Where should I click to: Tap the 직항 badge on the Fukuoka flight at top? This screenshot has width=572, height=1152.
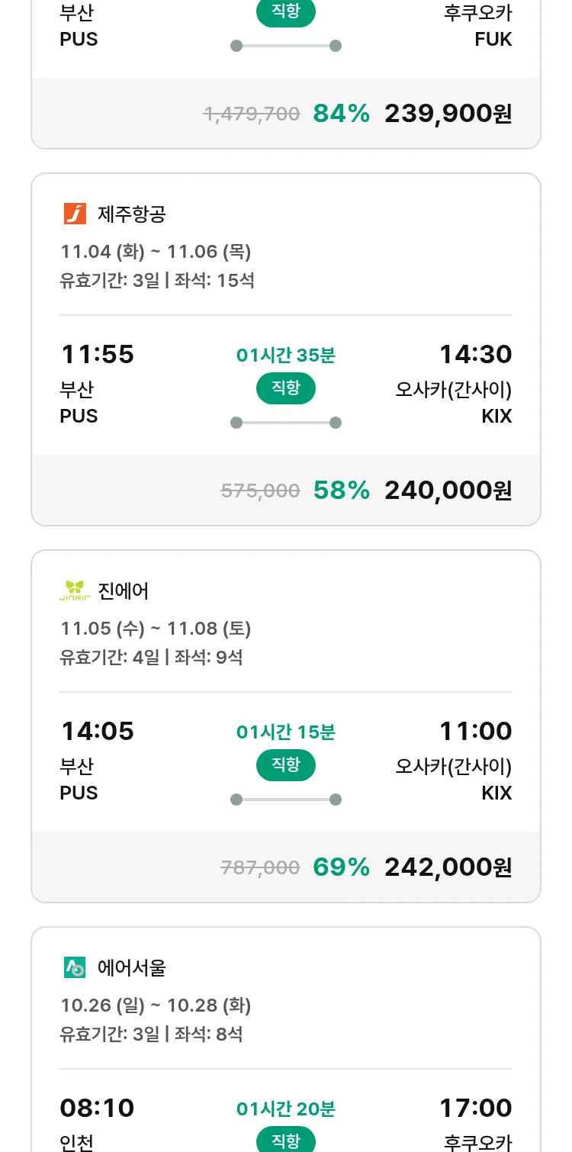point(286,13)
